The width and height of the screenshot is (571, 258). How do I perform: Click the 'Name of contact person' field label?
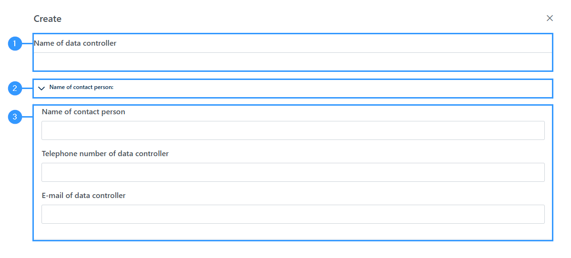click(83, 112)
